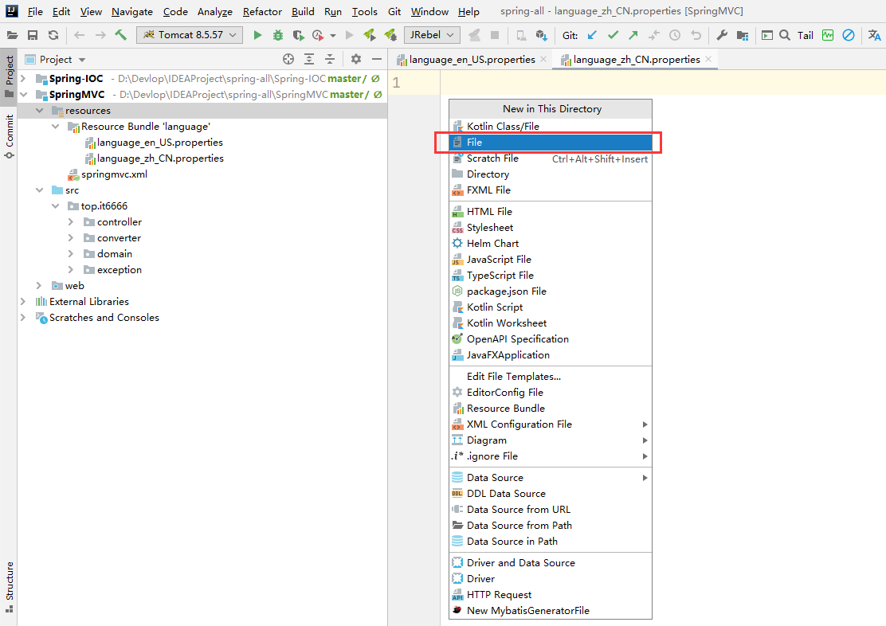Collapse the SpringMVC module node
The height and width of the screenshot is (626, 886).
(23, 94)
